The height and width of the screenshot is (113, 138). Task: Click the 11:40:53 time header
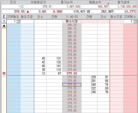click(72, 17)
